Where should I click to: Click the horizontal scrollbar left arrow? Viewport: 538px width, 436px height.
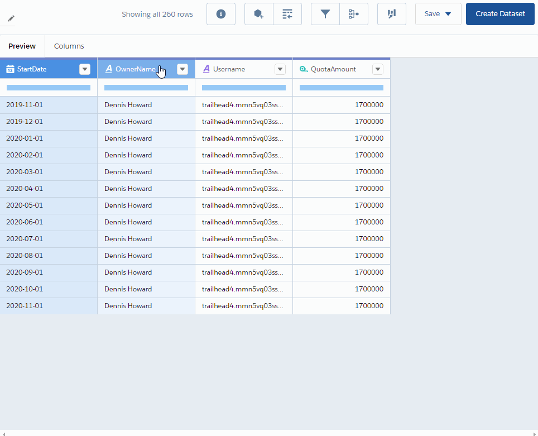point(3,434)
